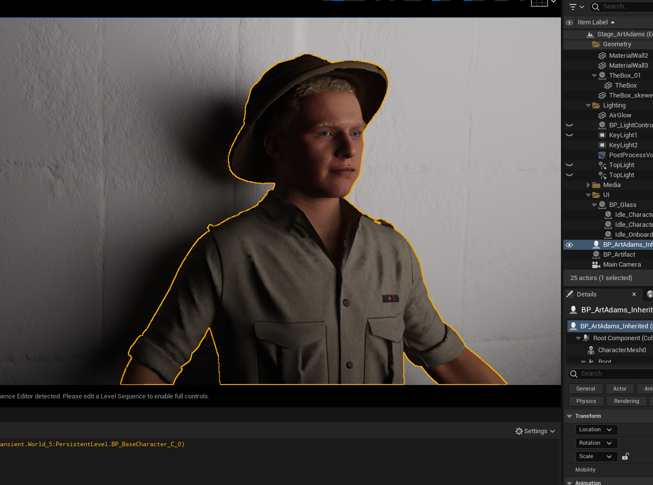Open the Location dropdown in Transform
This screenshot has height=485, width=653.
596,430
